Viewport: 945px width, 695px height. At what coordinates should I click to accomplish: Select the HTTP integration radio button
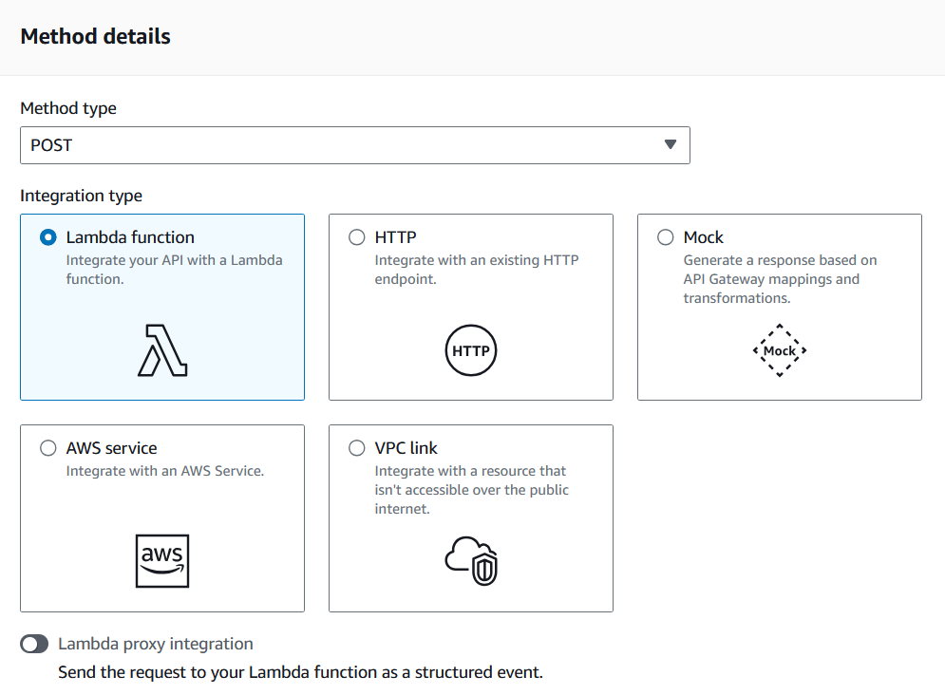pyautogui.click(x=357, y=237)
